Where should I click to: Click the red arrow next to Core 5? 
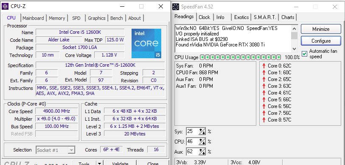(x=264, y=100)
